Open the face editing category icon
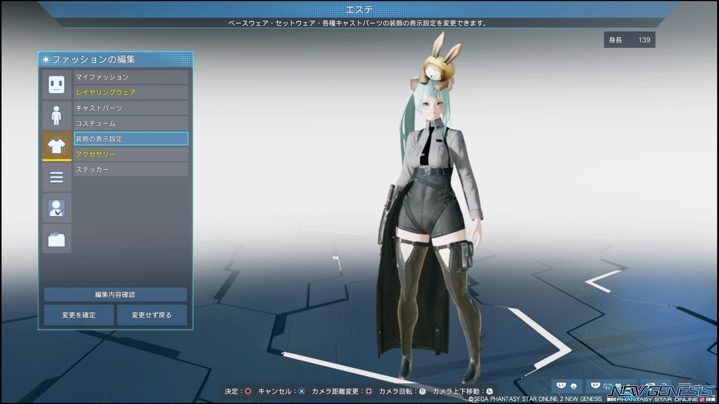 [56, 84]
